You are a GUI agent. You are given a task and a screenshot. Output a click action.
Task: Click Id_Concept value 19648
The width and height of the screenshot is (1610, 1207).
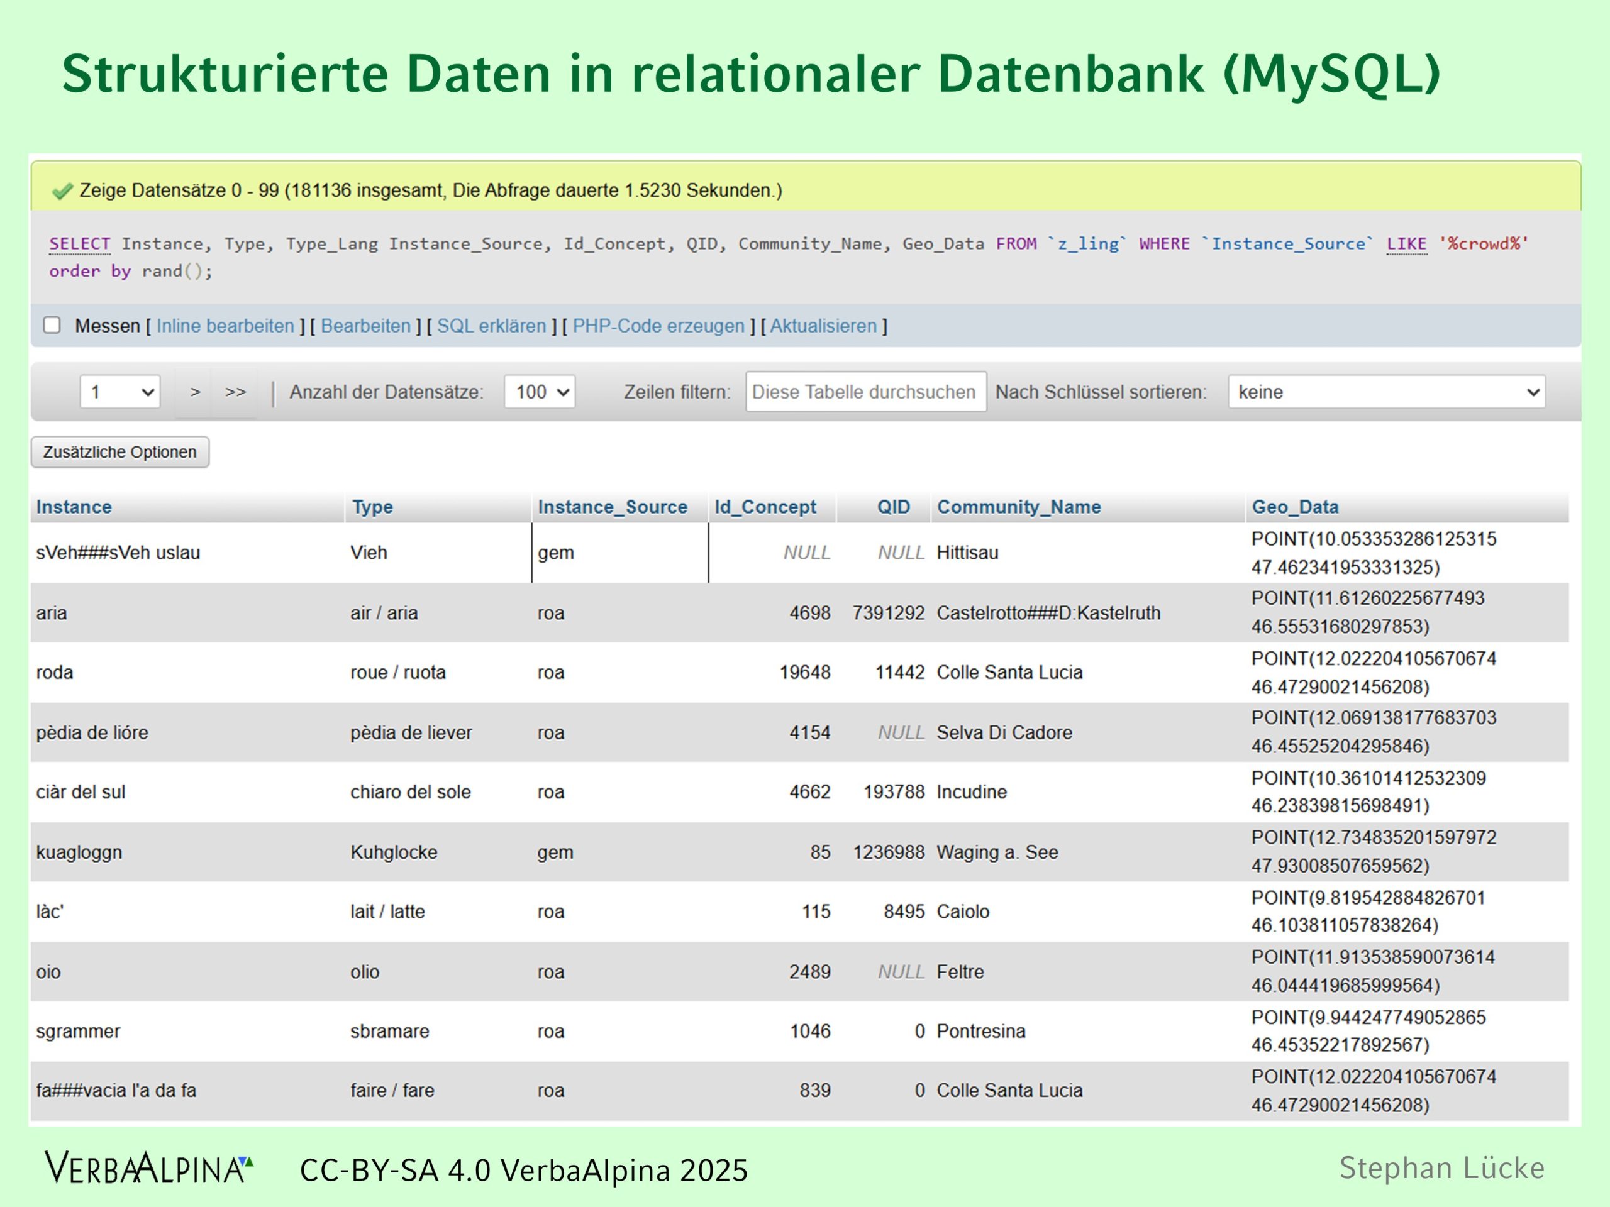point(805,672)
